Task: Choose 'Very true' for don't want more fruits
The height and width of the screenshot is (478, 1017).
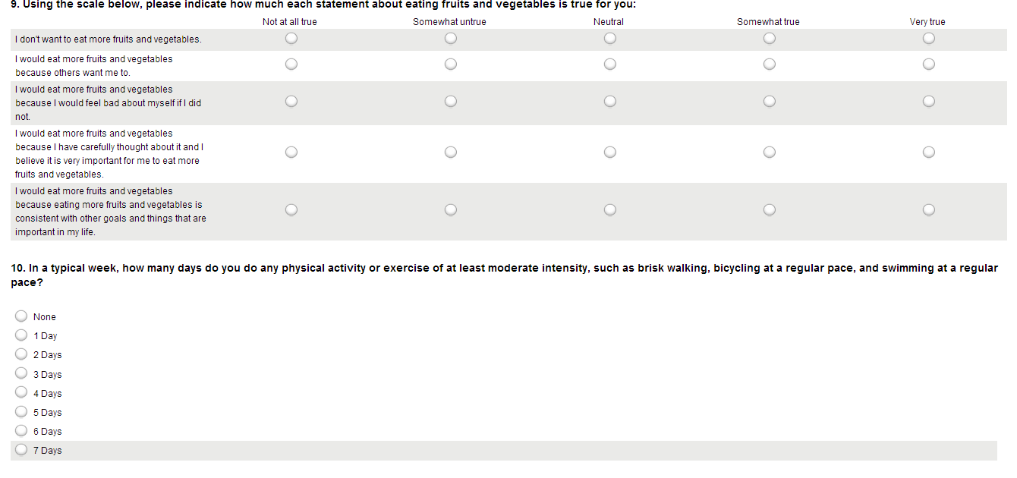Action: click(928, 39)
